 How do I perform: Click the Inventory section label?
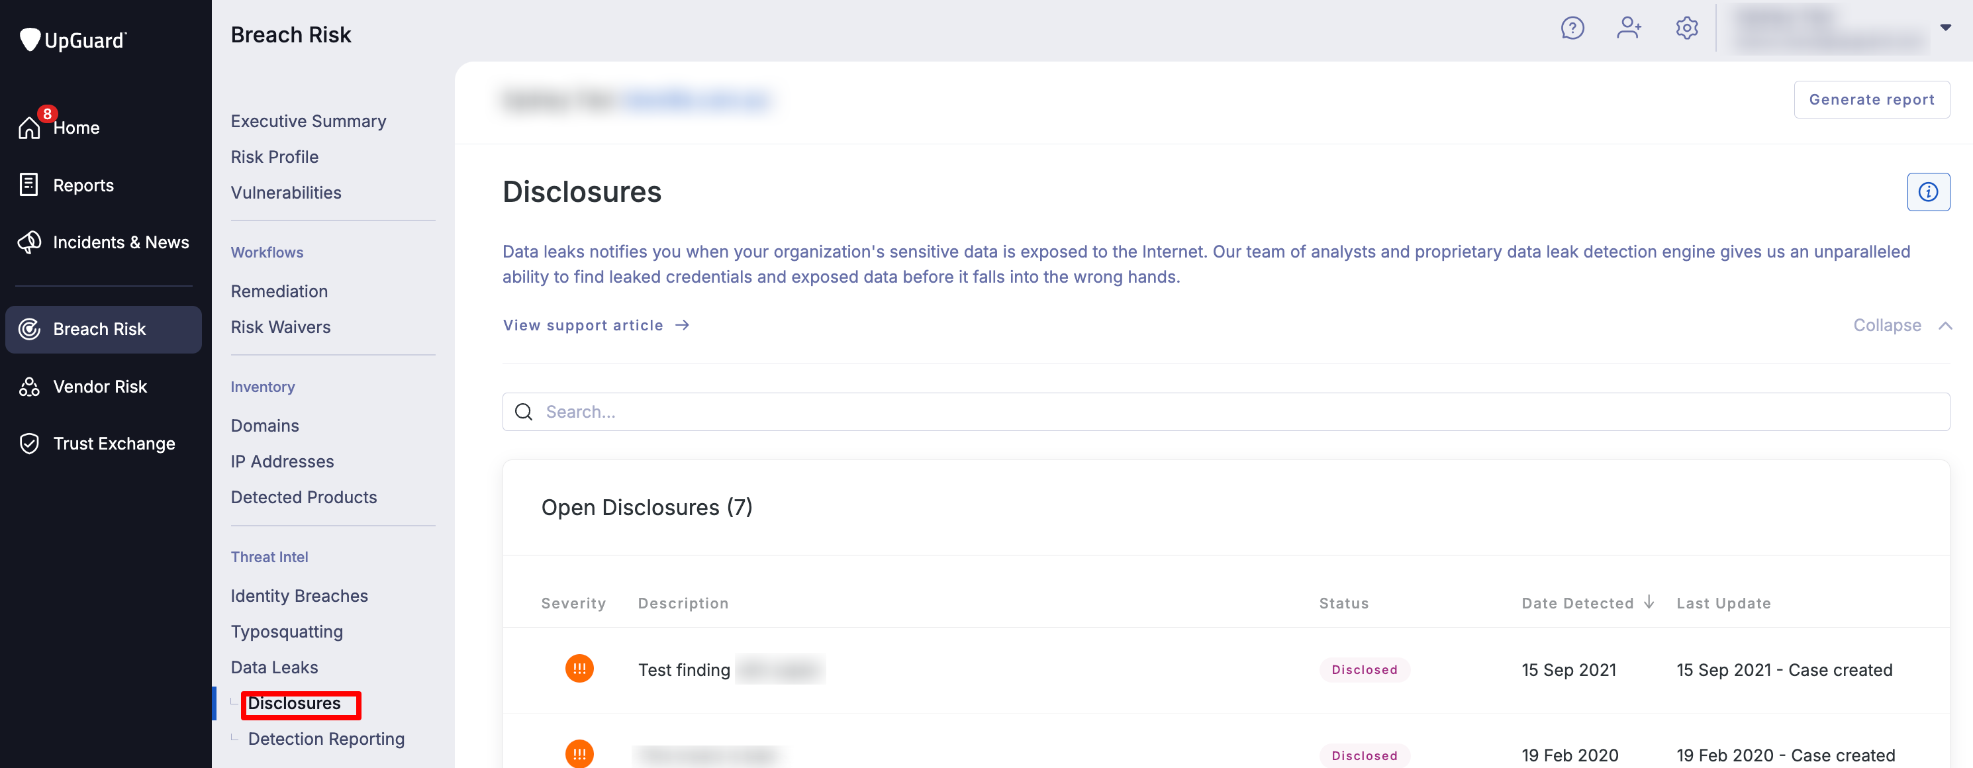[x=262, y=387]
